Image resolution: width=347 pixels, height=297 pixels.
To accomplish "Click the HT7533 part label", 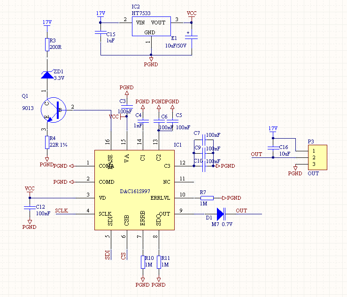I will click(141, 13).
